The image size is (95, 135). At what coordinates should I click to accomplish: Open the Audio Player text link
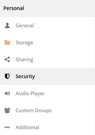click(x=30, y=94)
